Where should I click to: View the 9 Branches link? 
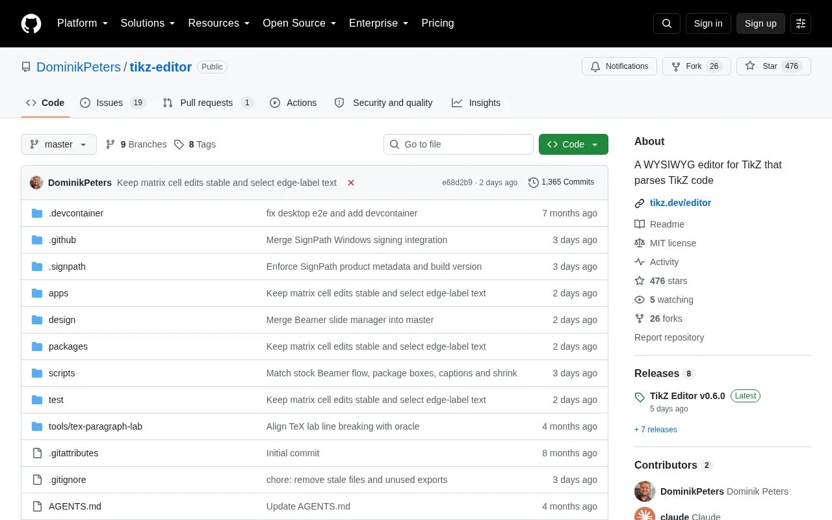(136, 144)
